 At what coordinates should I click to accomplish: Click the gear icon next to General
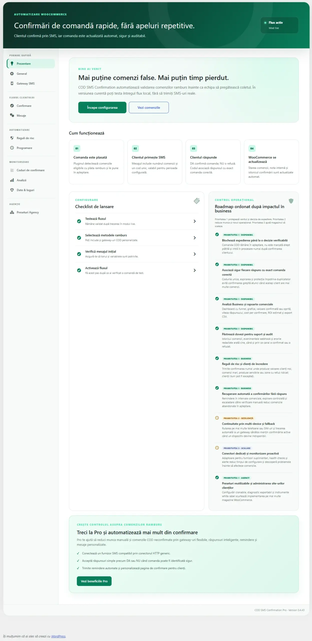[x=12, y=74]
